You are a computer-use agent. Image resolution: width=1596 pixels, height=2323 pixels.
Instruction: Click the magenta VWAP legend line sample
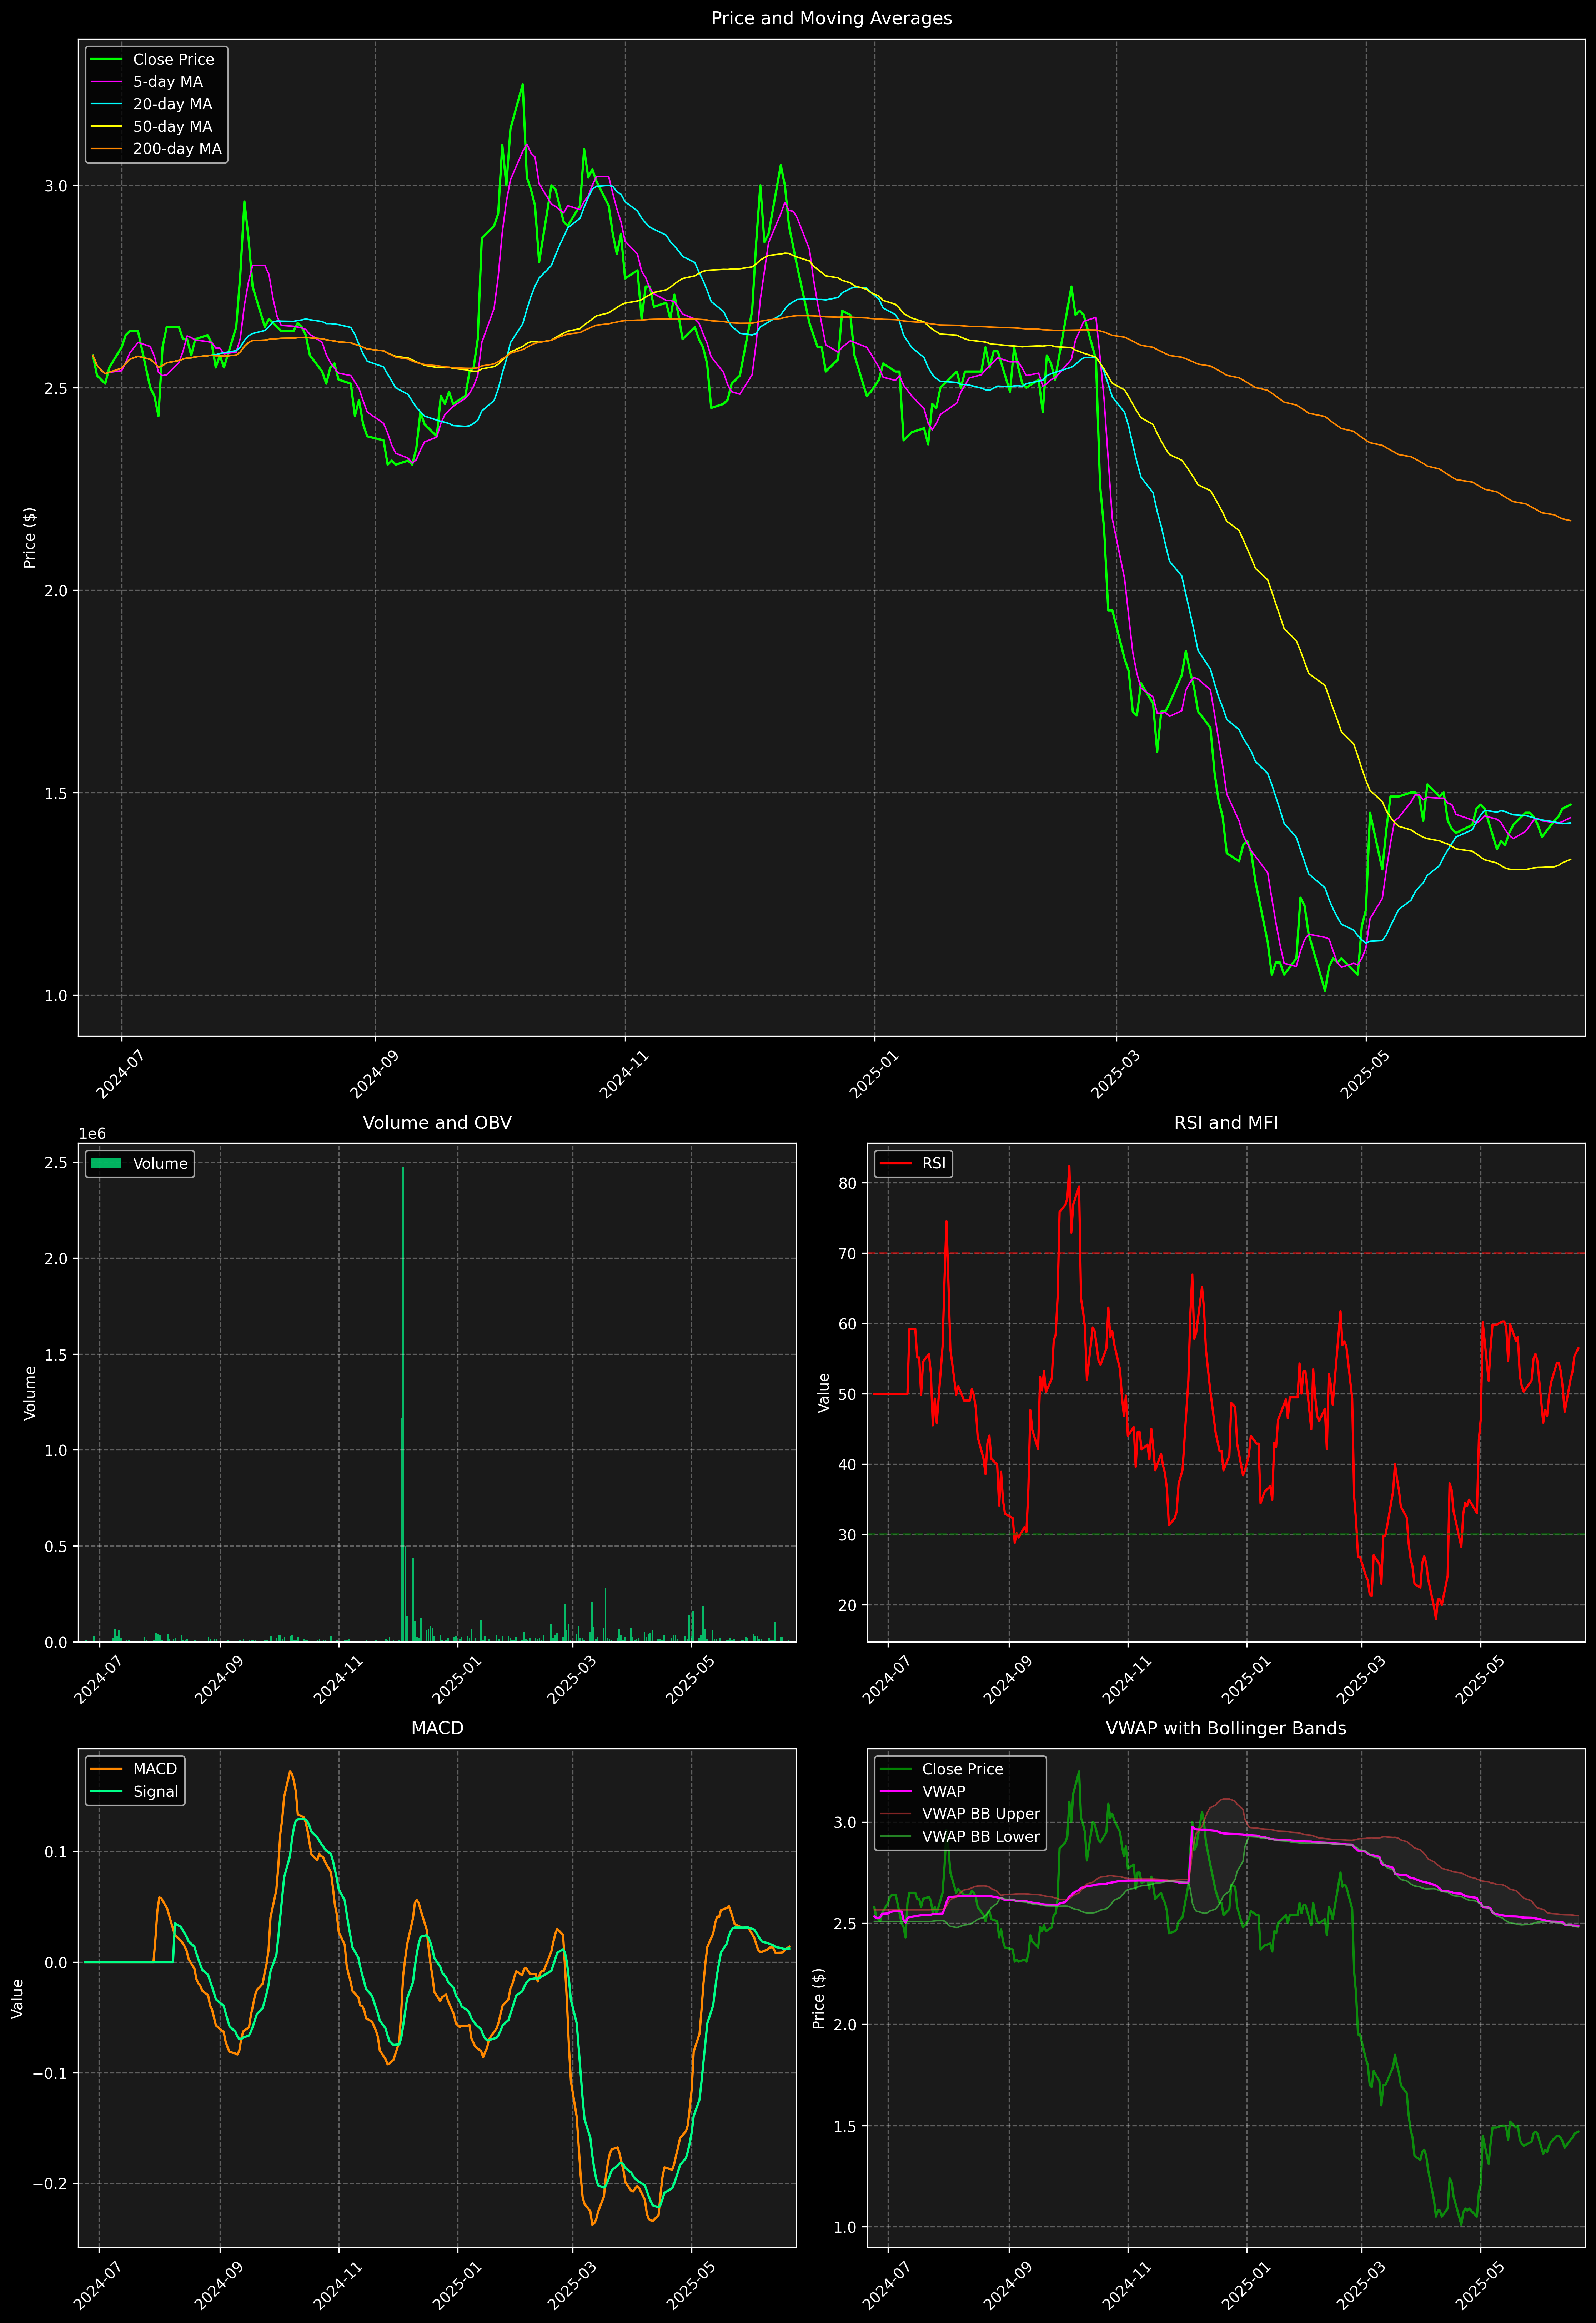coord(896,1791)
